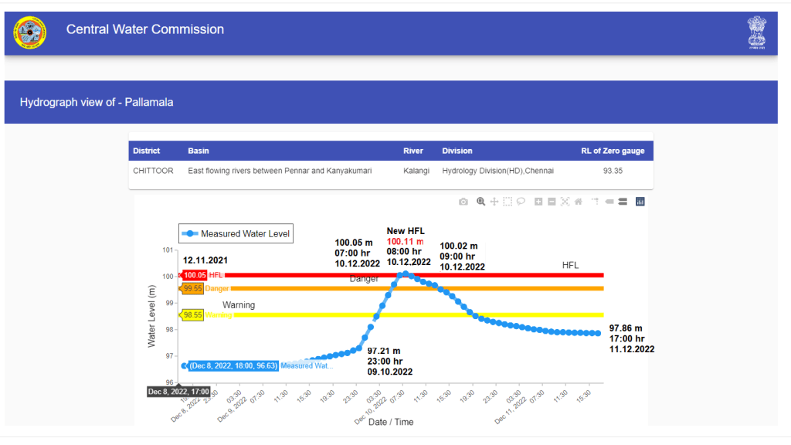This screenshot has height=445, width=791.
Task: Activate the Pan tool
Action: pyautogui.click(x=494, y=202)
